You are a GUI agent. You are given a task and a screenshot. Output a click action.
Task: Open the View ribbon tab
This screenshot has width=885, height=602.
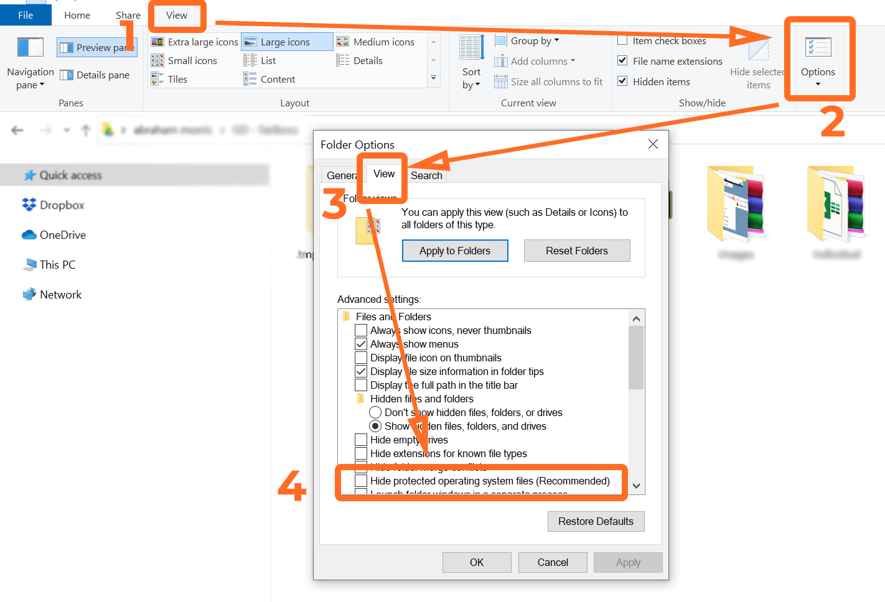tap(177, 15)
